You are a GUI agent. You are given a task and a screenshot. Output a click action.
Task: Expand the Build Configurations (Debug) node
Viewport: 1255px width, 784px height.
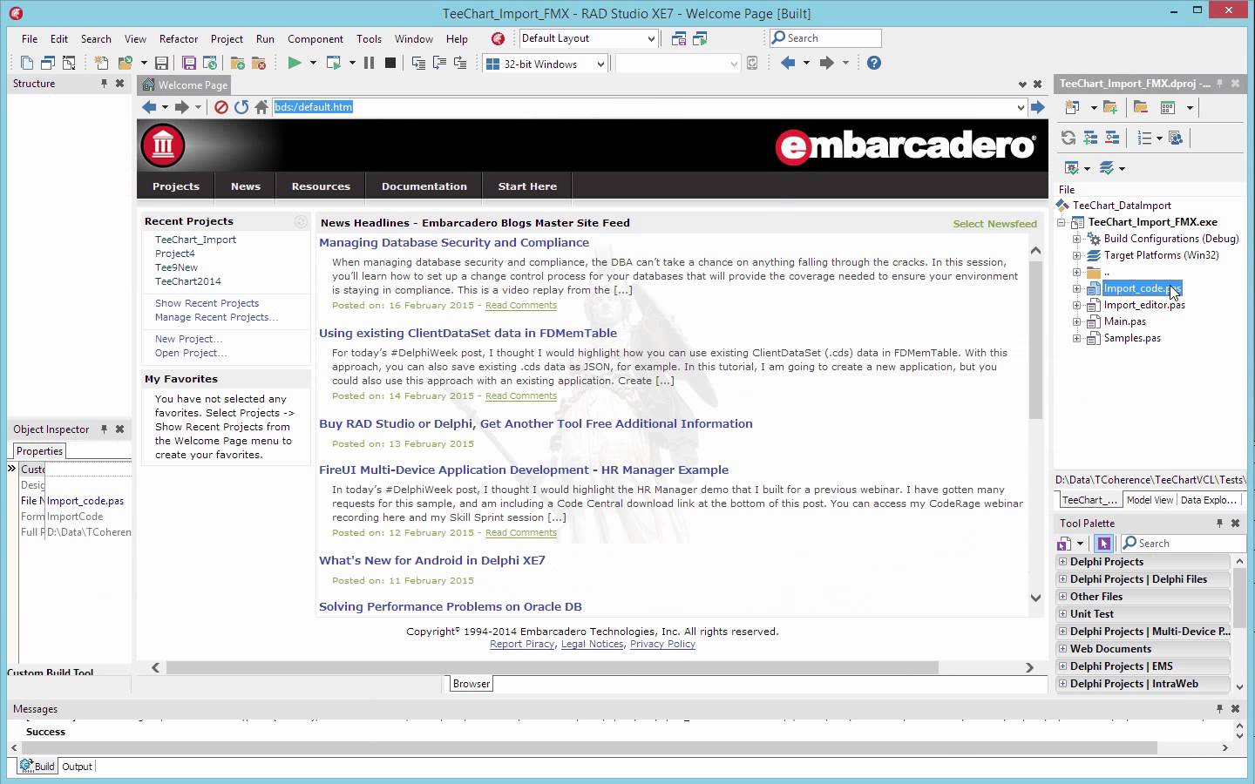point(1077,239)
